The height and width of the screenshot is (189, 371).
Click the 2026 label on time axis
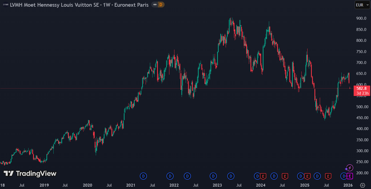(348, 185)
